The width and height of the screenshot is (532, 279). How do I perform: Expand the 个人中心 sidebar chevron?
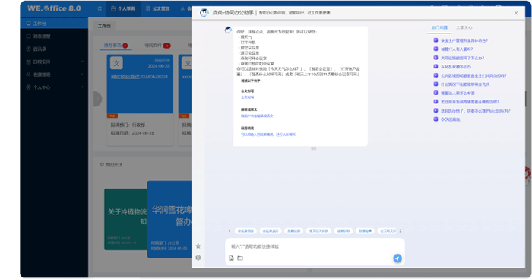82,87
